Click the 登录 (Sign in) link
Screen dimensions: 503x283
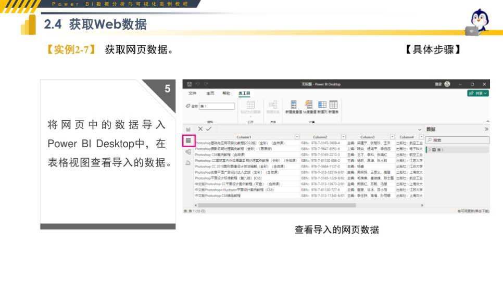(438, 84)
